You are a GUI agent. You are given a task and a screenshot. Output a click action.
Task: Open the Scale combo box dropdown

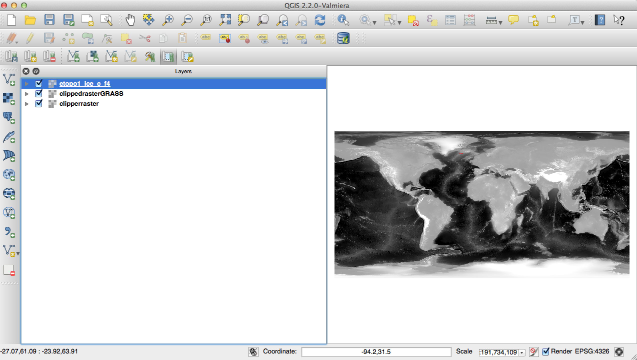coord(522,352)
